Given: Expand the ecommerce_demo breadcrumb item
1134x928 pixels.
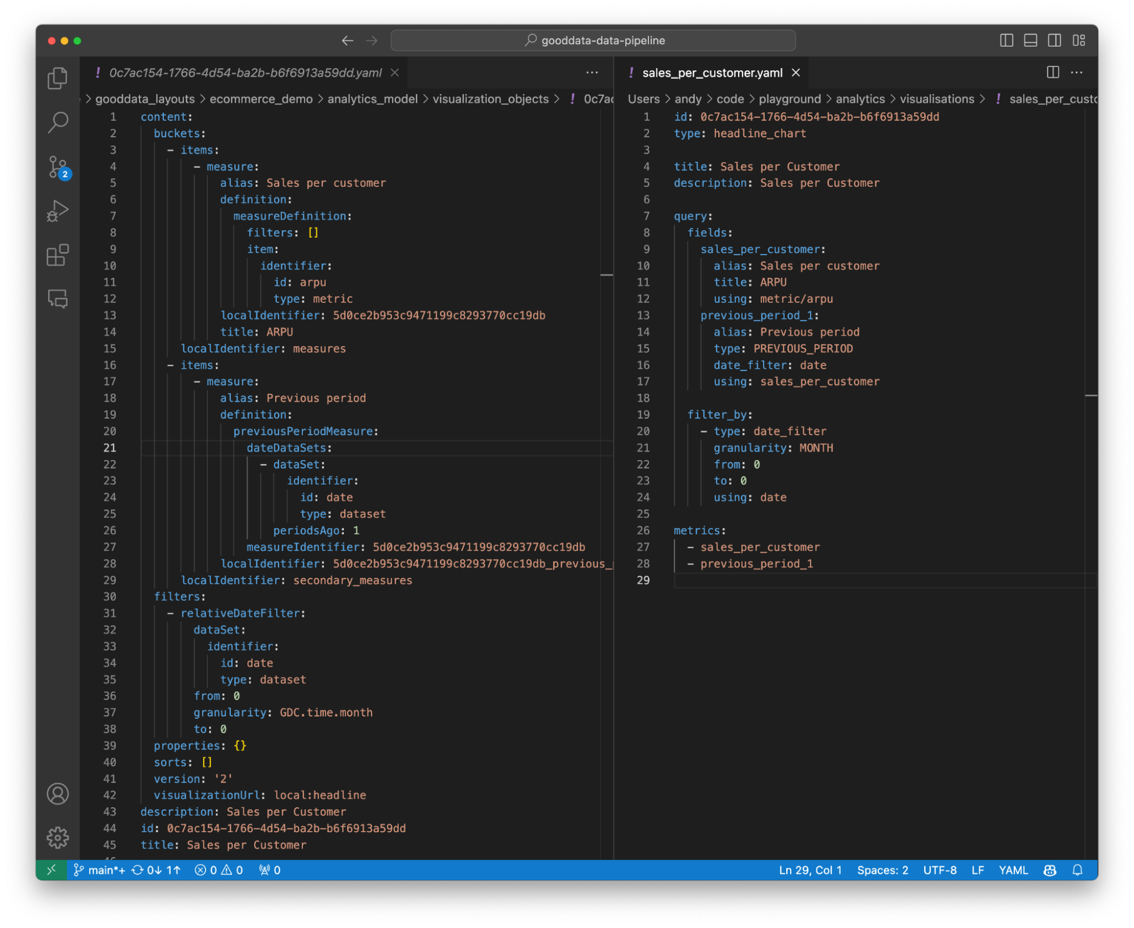Looking at the screenshot, I should click(261, 99).
